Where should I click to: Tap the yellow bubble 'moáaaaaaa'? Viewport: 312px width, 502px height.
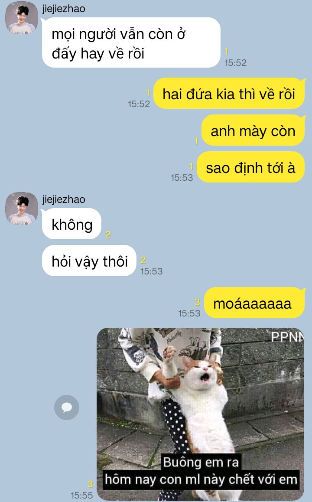click(x=254, y=303)
